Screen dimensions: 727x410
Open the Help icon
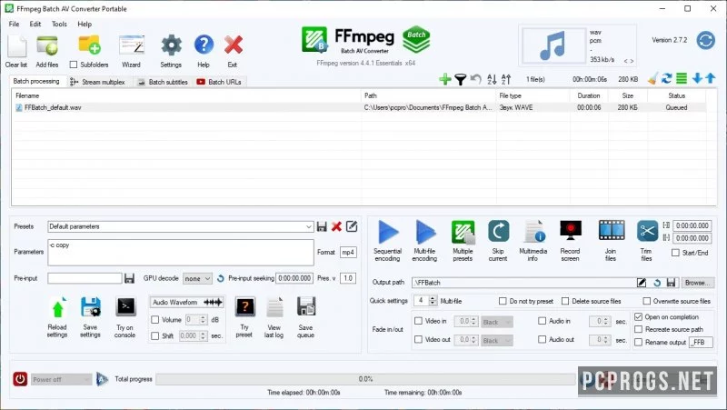pos(204,45)
